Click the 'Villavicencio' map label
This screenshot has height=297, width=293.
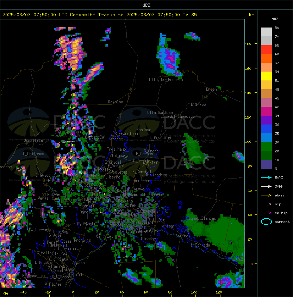[x=71, y=132]
